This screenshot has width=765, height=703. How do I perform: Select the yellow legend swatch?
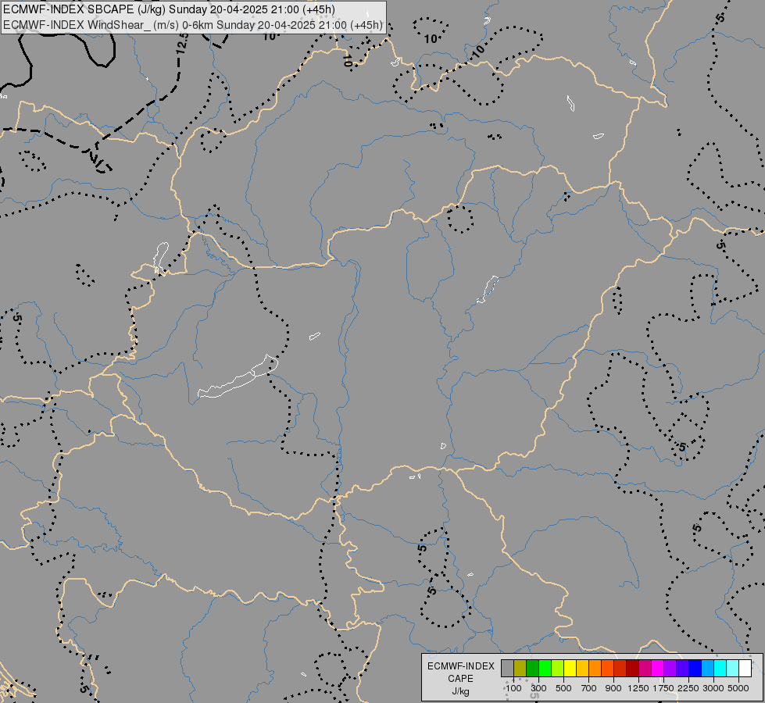tap(570, 669)
